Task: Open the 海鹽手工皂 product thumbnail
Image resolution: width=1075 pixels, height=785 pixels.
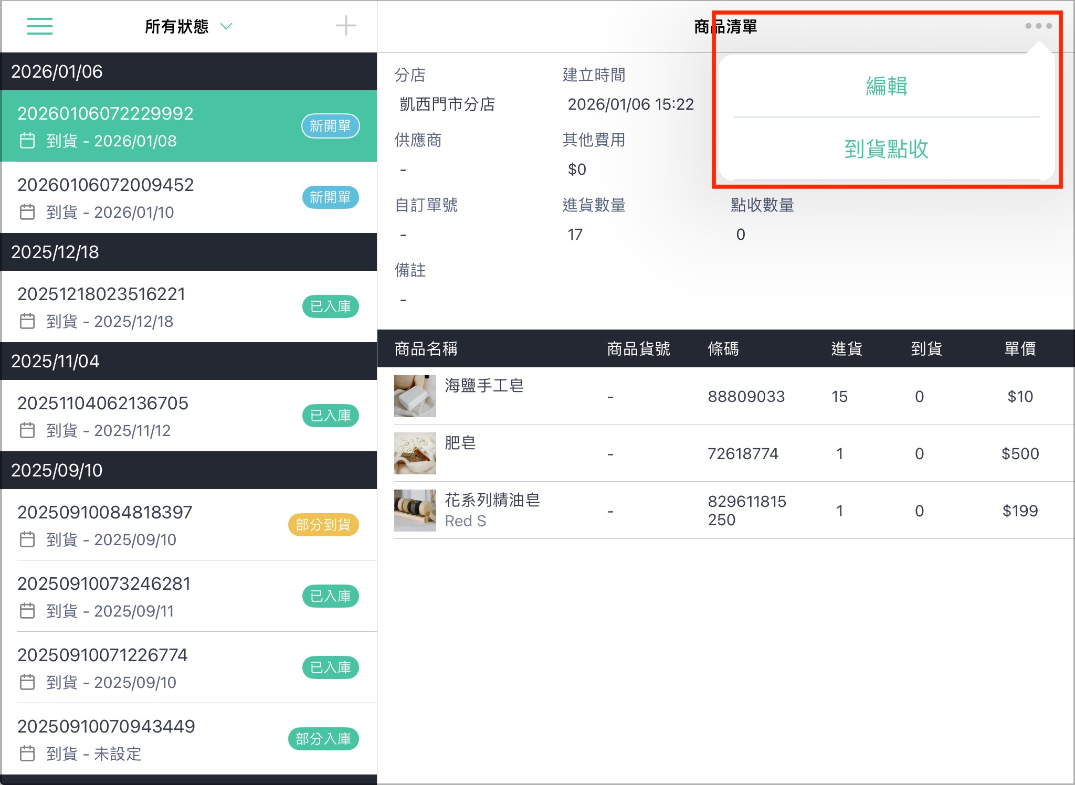Action: coord(415,396)
